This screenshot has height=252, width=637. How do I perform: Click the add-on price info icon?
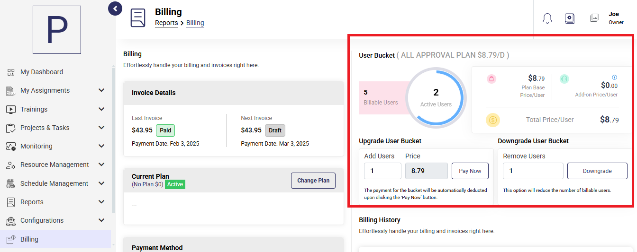(614, 77)
